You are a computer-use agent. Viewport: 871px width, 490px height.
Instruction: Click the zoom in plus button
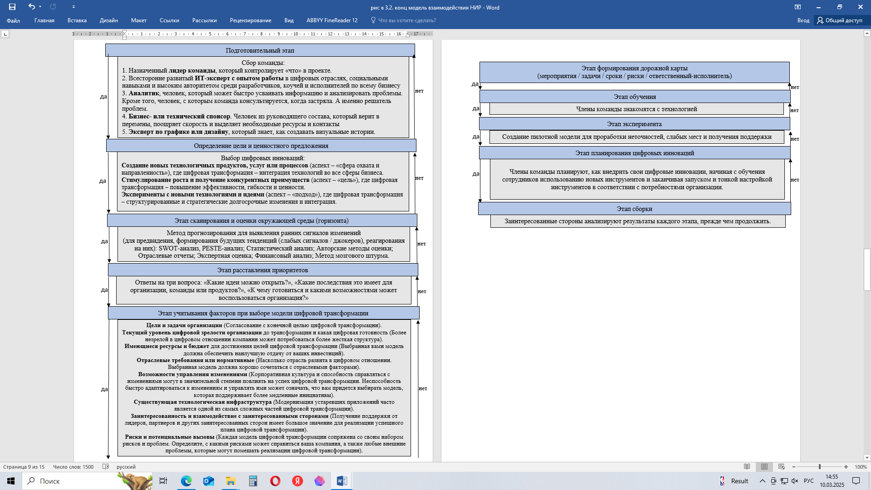pyautogui.click(x=846, y=467)
